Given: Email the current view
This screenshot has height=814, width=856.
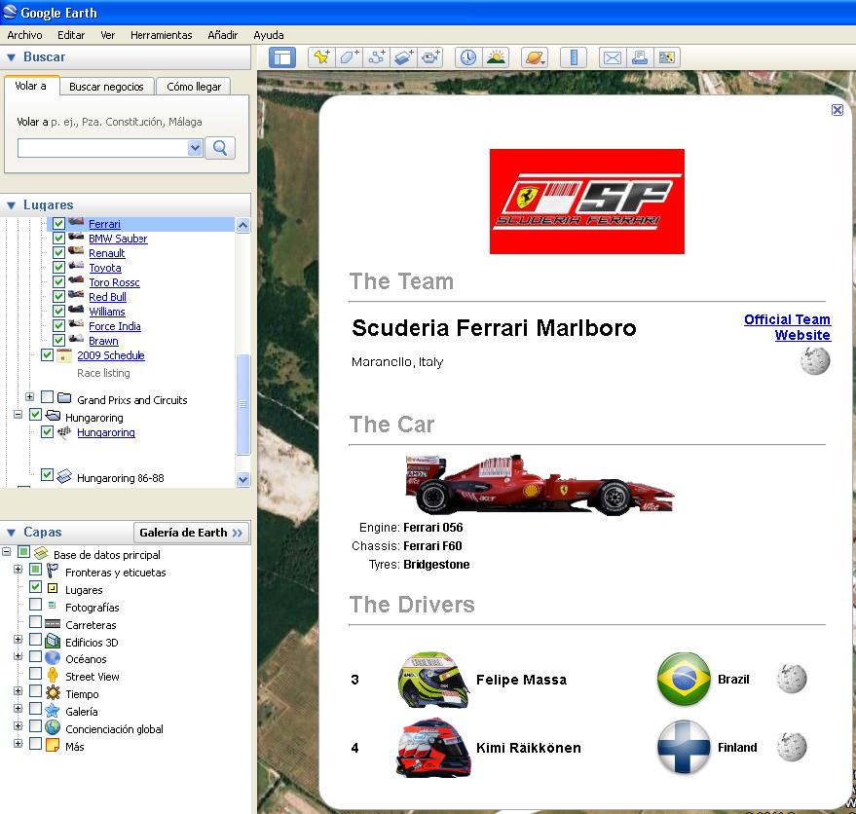Looking at the screenshot, I should [613, 57].
